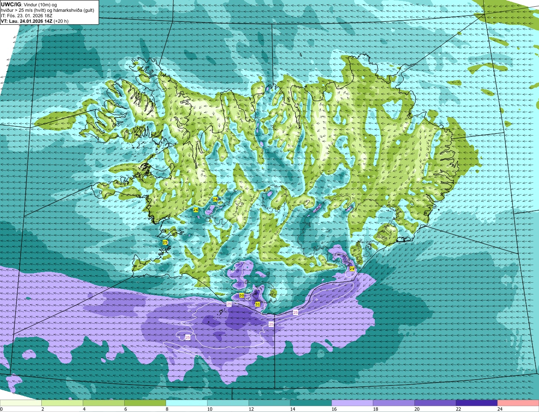Image resolution: width=539 pixels, height=412 pixels.
Task: Click the pale yellow 0–2 legend swatch
Action: 21,403
